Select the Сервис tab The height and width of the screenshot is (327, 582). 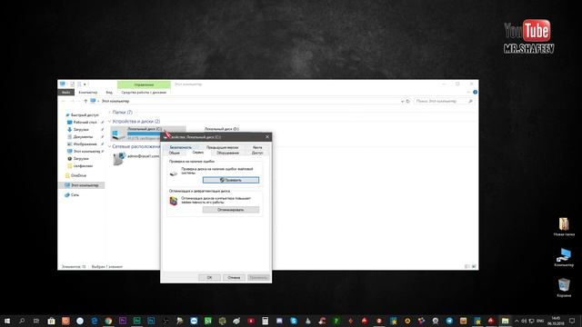coord(197,153)
